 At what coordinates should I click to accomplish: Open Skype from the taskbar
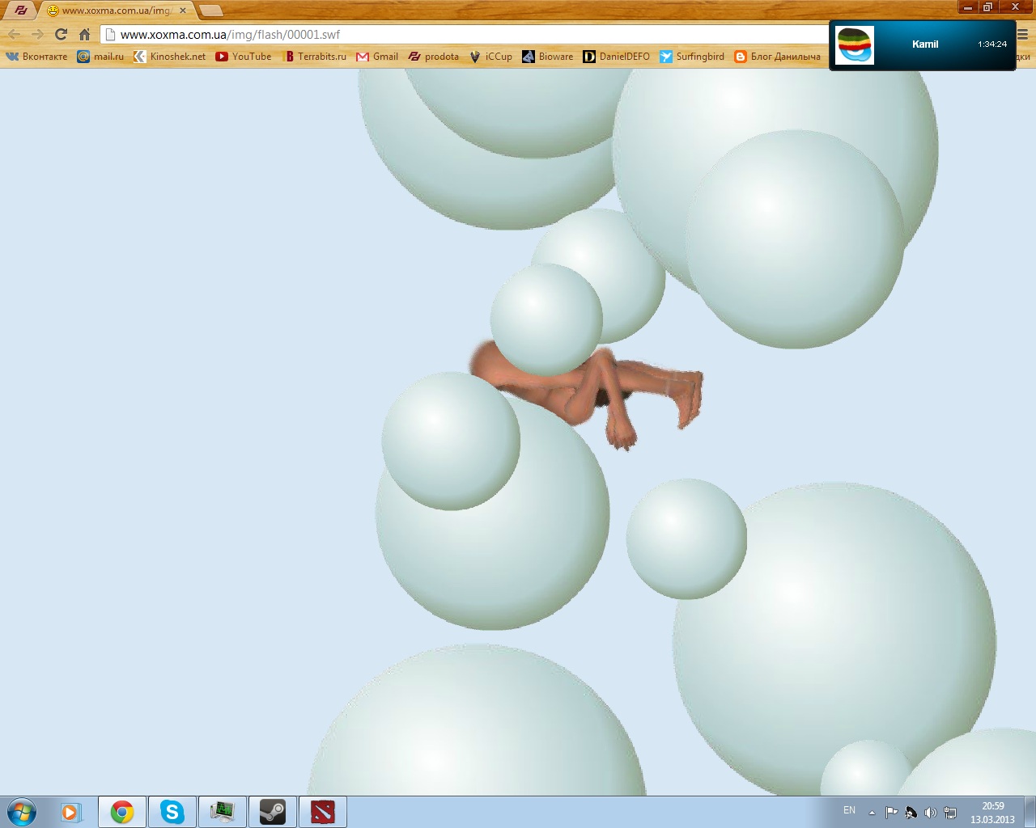(172, 812)
